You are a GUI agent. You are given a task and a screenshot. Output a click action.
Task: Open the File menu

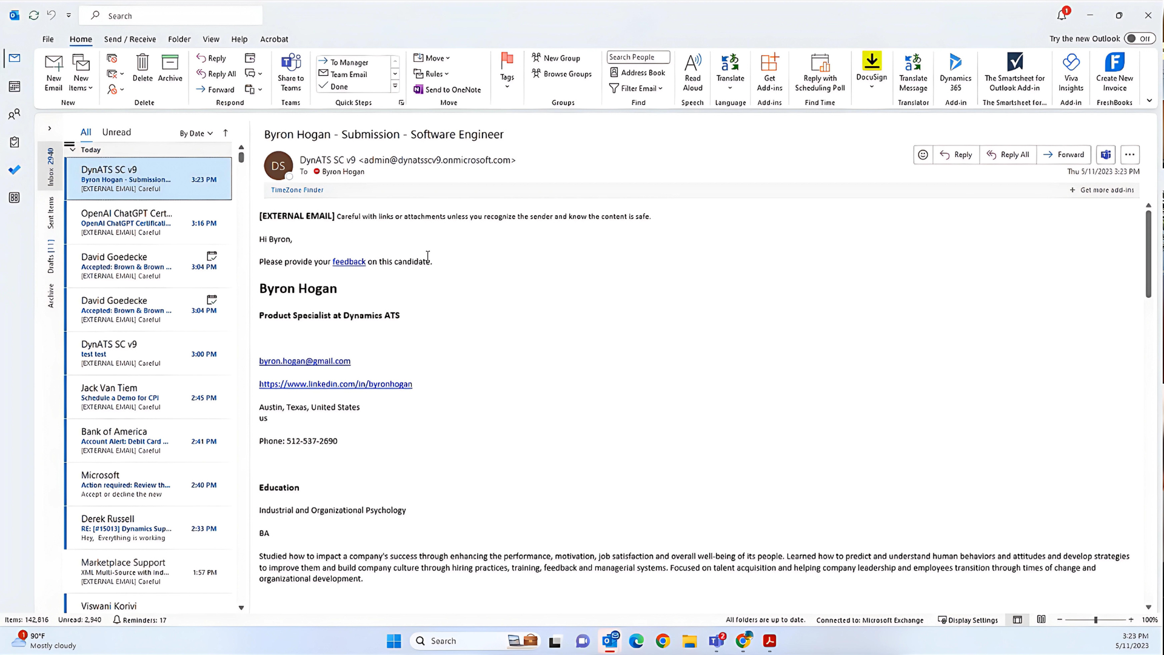48,39
